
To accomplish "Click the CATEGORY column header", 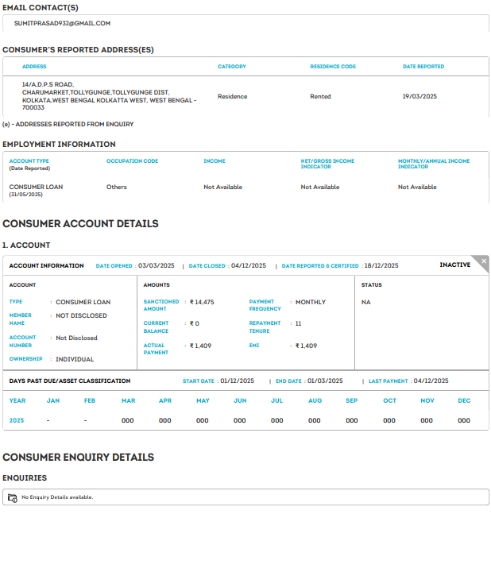I will tap(232, 67).
